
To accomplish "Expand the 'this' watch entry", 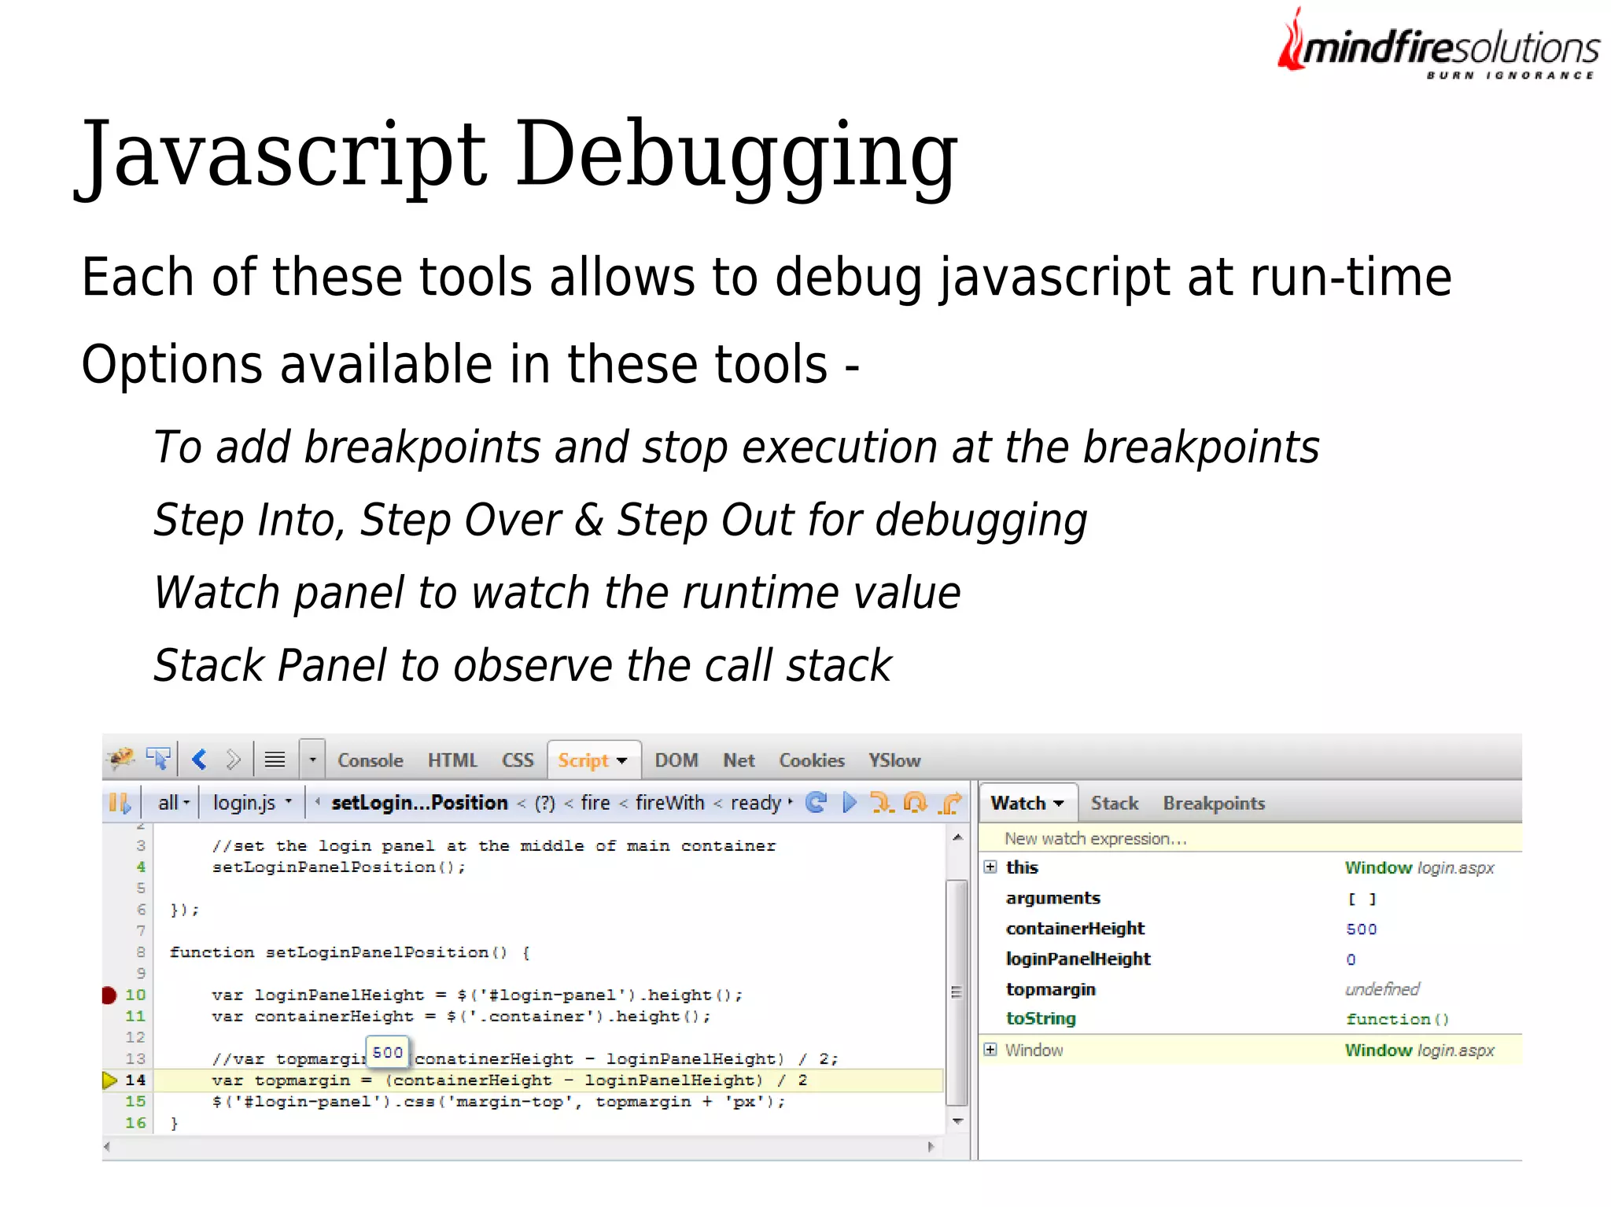I will (x=990, y=867).
